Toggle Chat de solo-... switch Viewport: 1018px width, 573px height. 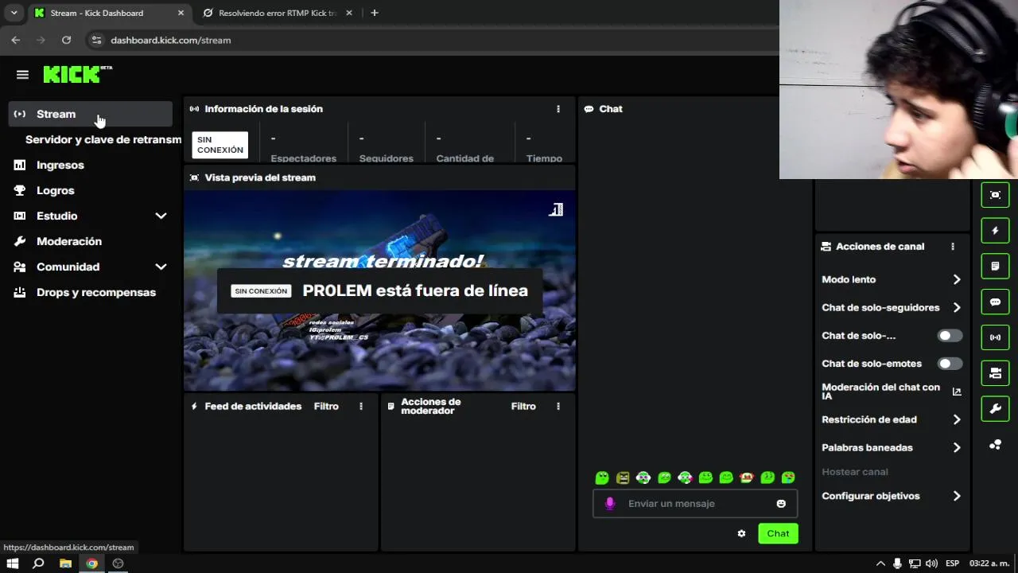(x=950, y=336)
